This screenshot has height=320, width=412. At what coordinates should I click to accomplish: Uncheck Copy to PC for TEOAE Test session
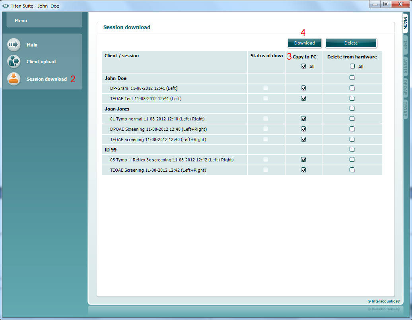coord(303,98)
